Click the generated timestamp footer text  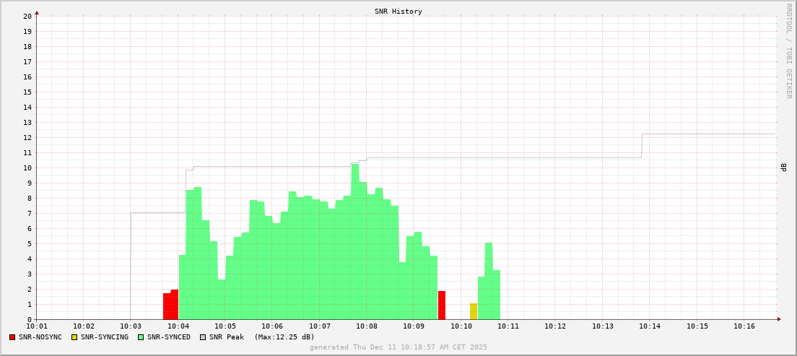coord(398,347)
